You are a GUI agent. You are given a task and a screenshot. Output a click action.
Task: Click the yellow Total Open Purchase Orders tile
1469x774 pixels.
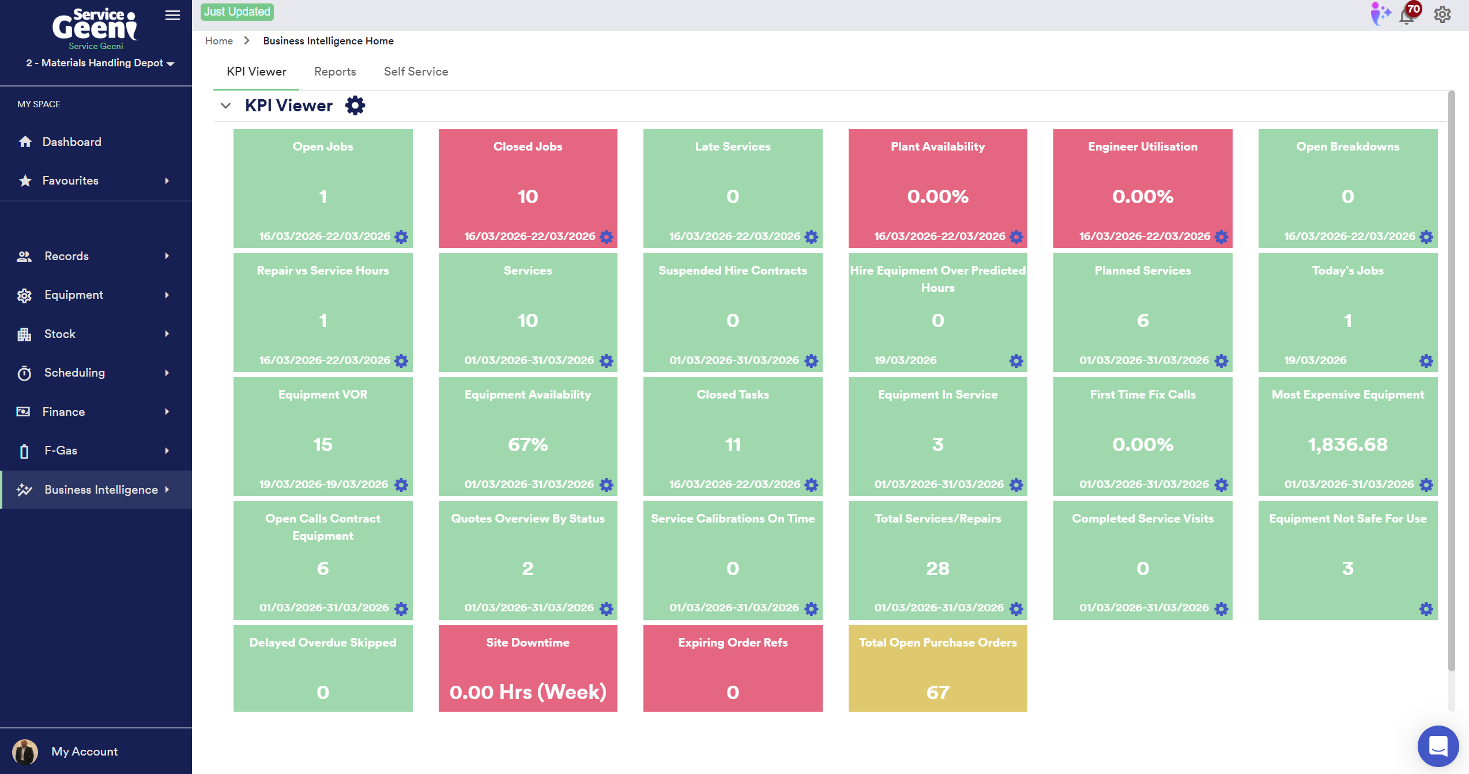click(937, 668)
